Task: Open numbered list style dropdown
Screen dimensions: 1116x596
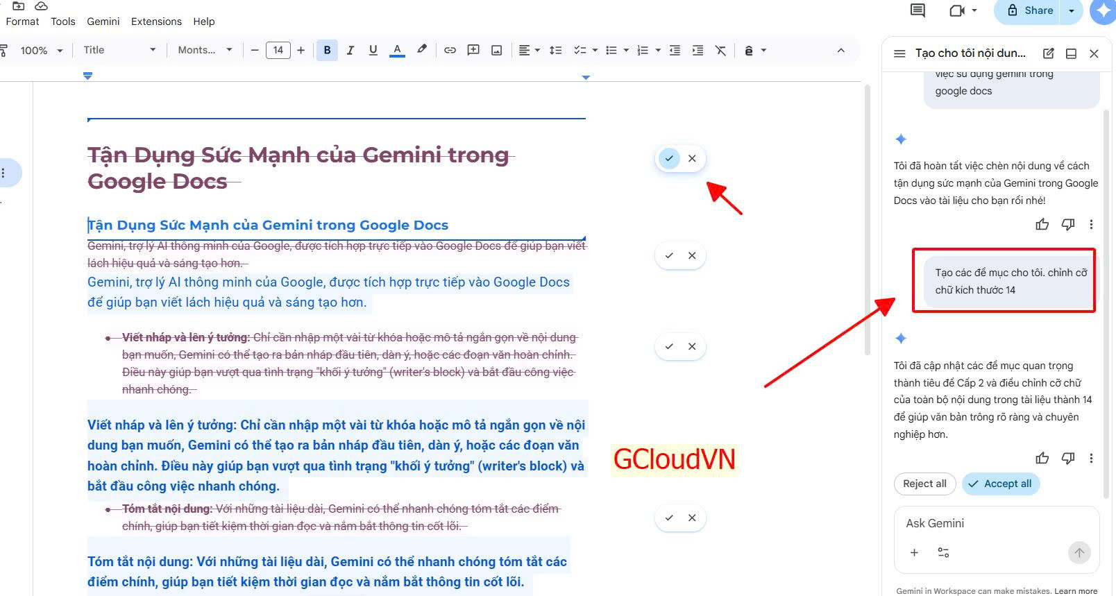Action: pyautogui.click(x=658, y=50)
